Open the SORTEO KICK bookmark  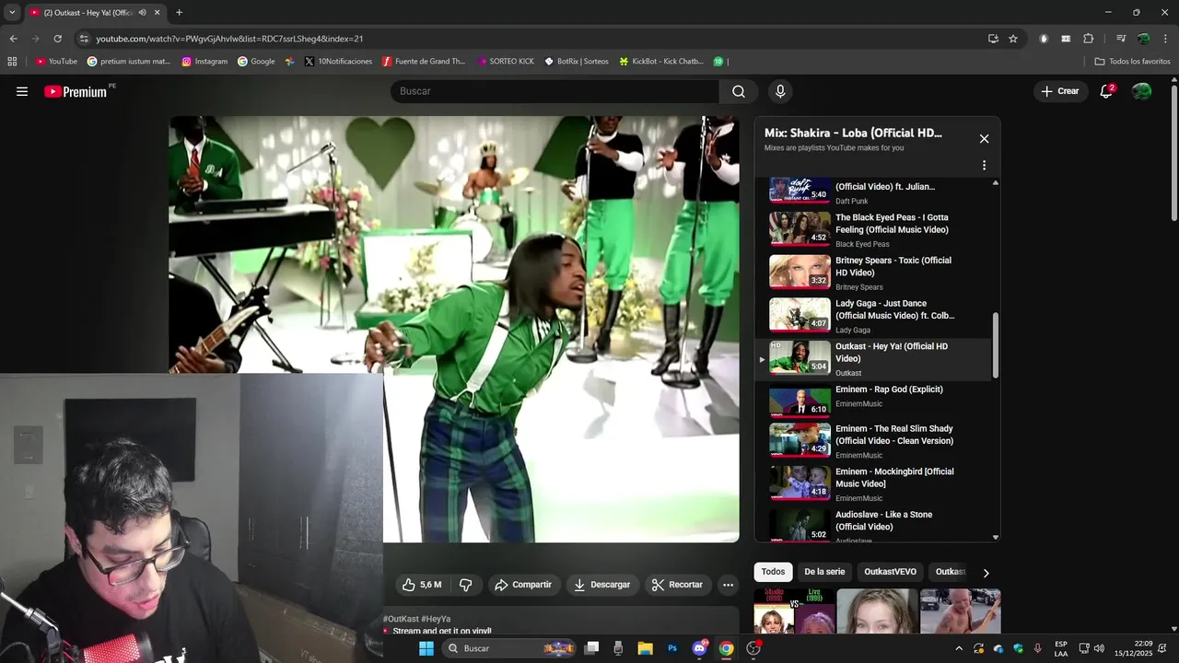[x=506, y=62]
